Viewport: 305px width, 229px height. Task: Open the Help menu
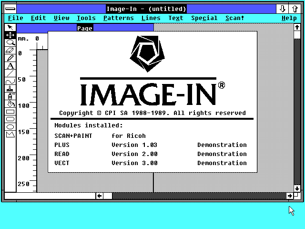289,18
